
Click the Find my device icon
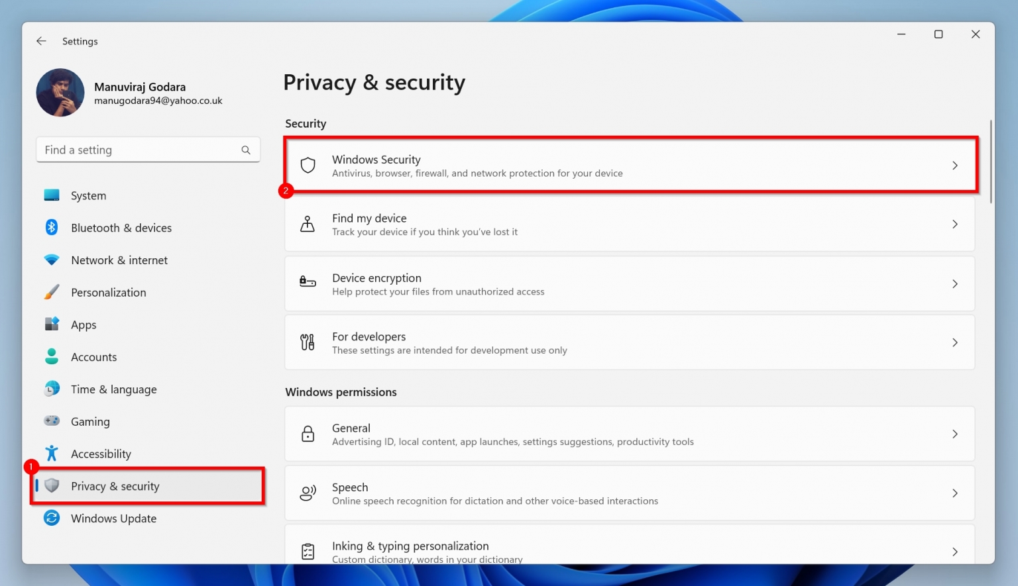click(x=308, y=224)
